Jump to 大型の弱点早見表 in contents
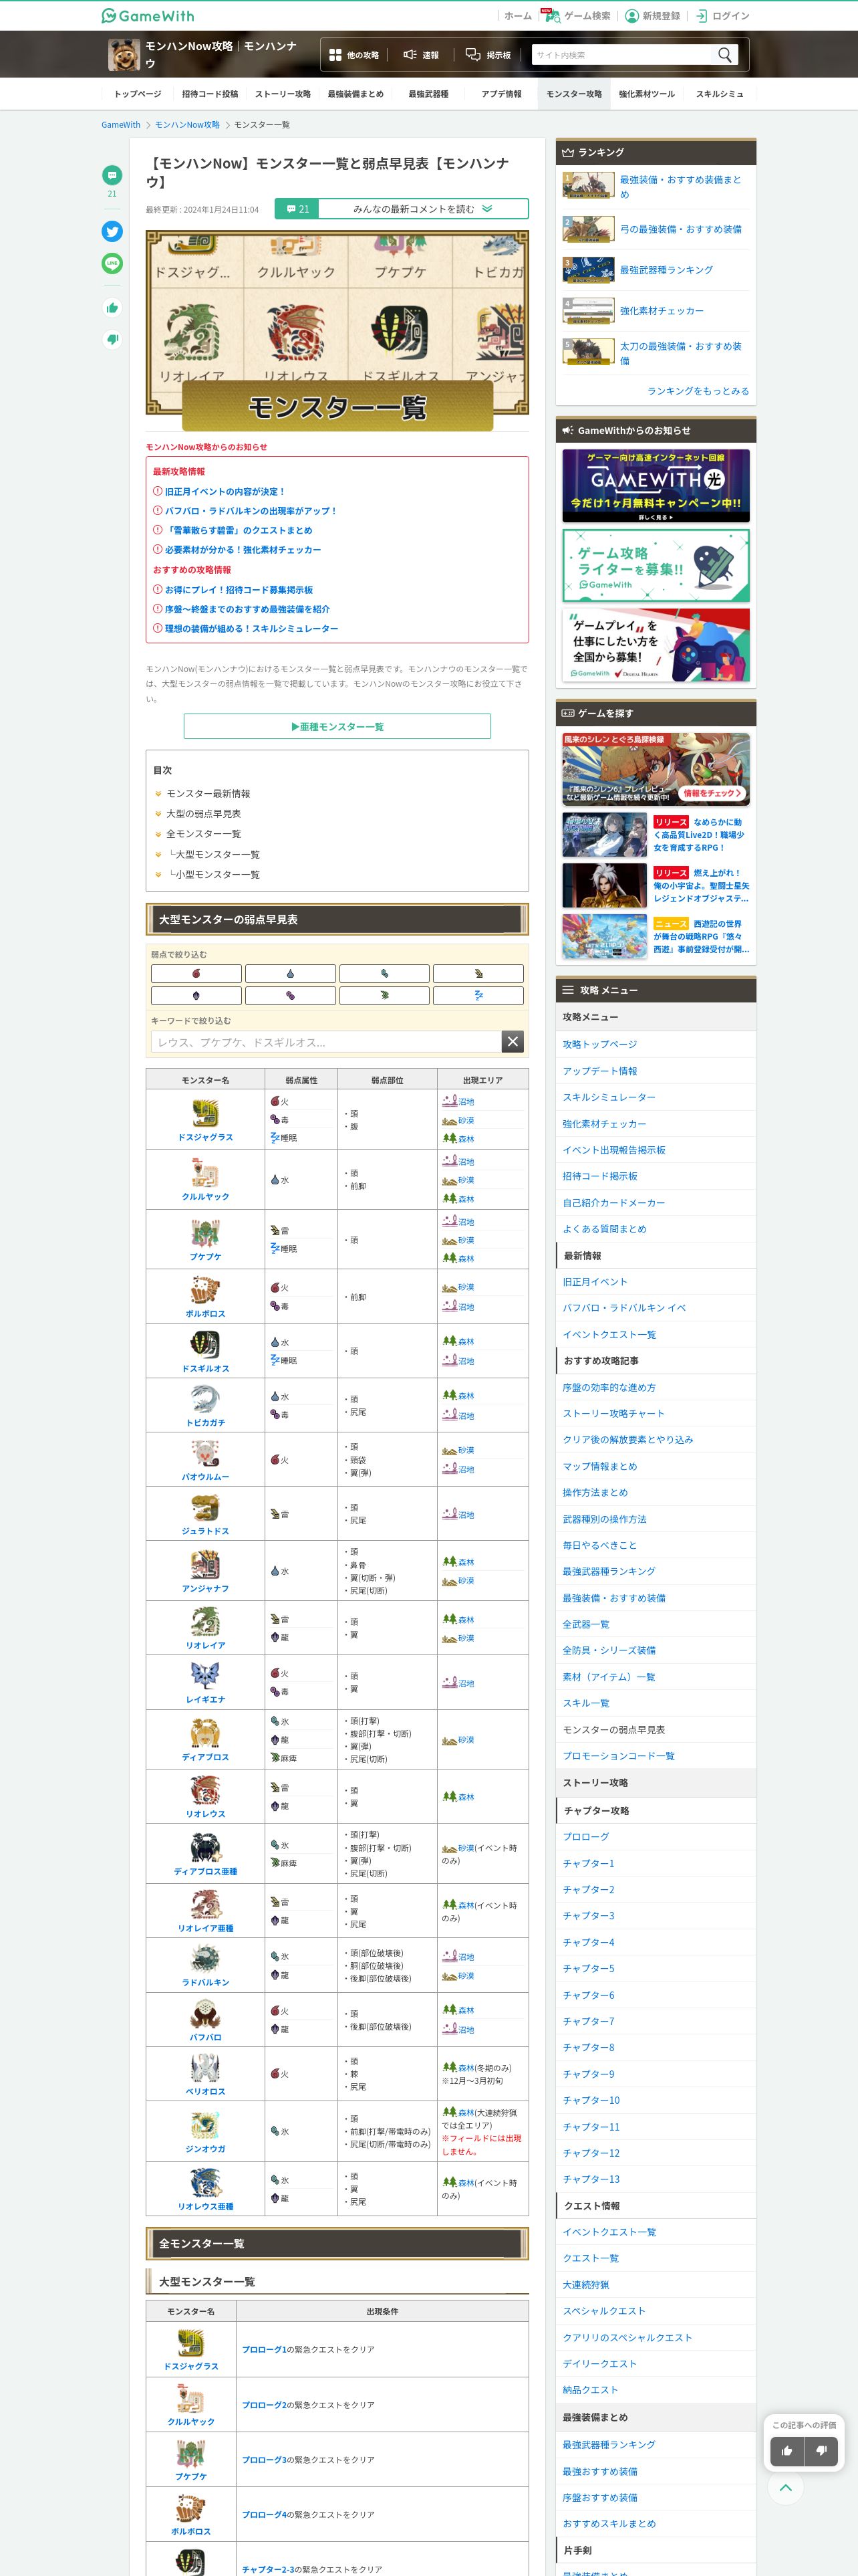The height and width of the screenshot is (2576, 858). coord(204,814)
